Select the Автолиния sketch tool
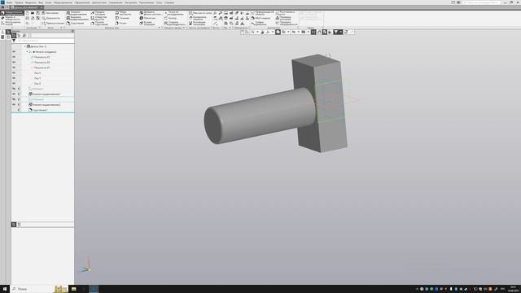 [50, 13]
